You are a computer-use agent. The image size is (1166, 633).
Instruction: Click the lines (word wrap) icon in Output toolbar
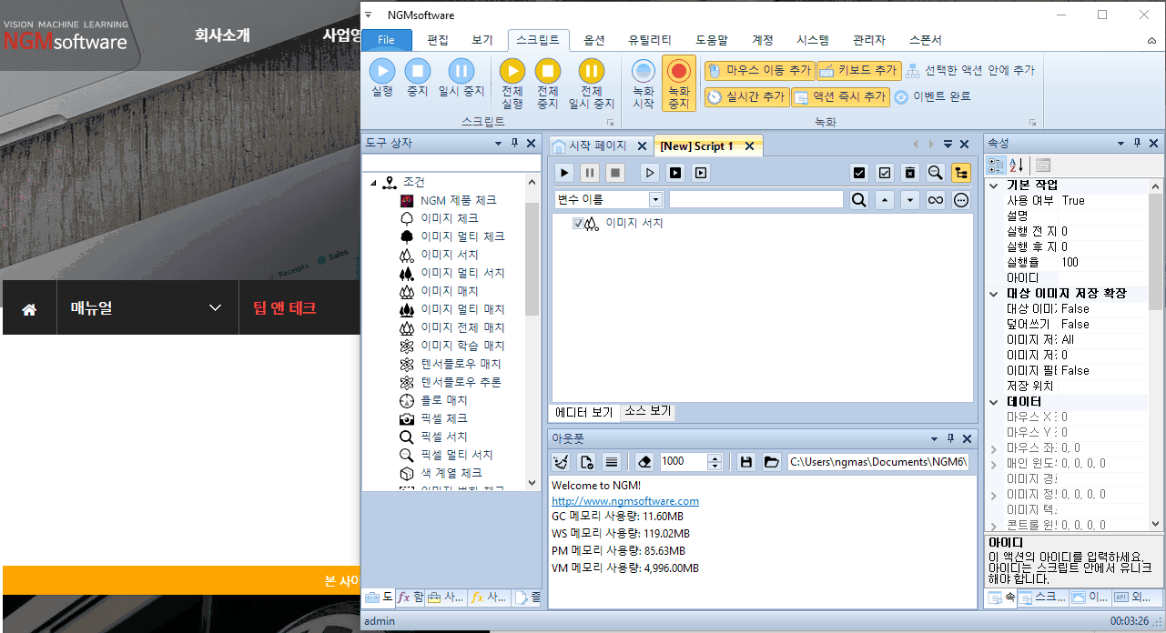(x=612, y=462)
